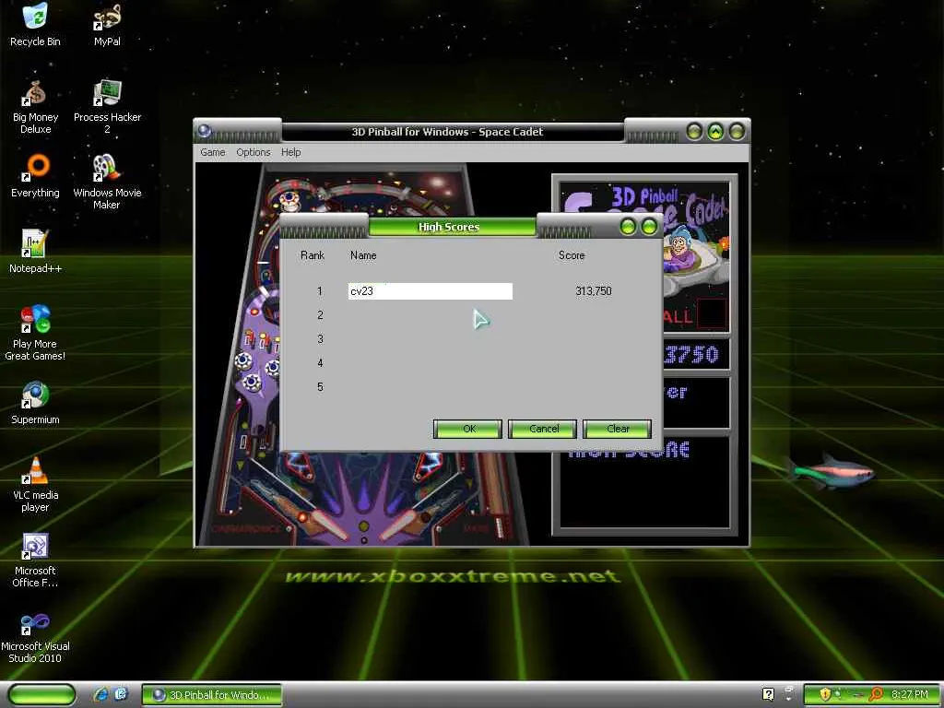
Task: Close the High Scores dialog window
Action: [x=649, y=227]
